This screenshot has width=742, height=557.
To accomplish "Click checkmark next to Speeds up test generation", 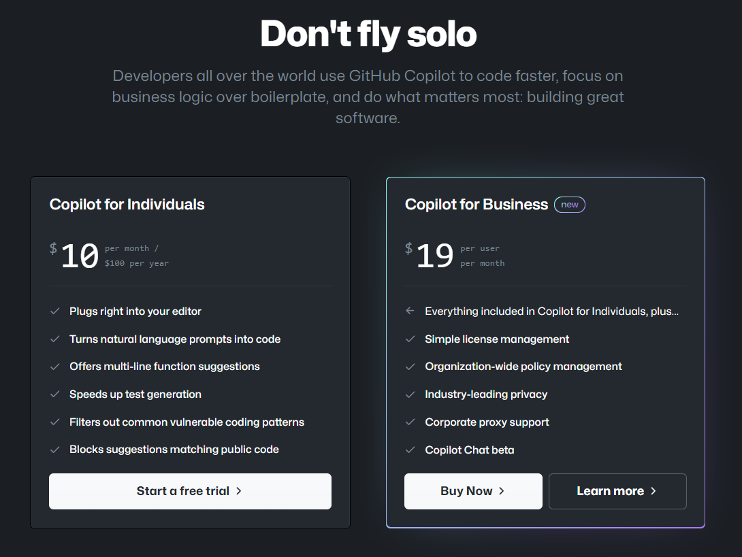I will [x=55, y=394].
